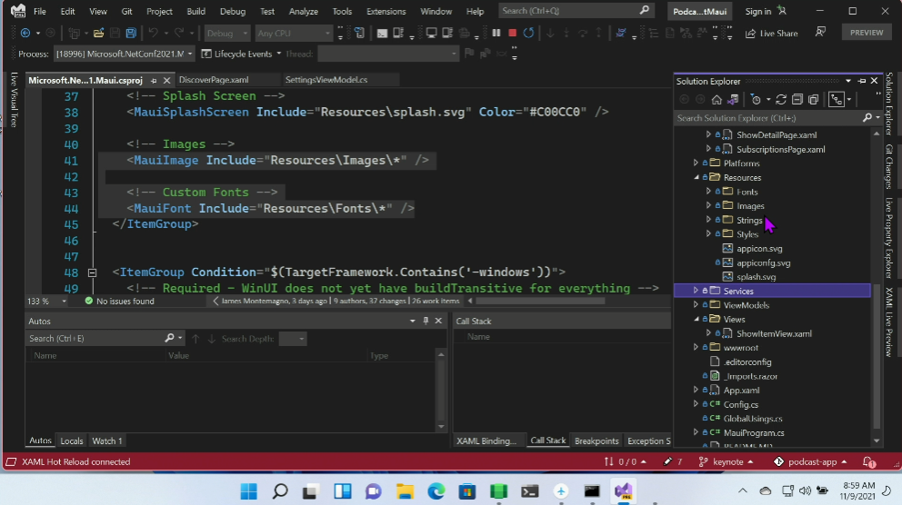Screen dimensions: 902x505
Task: Switch to the DiscoverPage.xaml tab
Action: (x=214, y=80)
